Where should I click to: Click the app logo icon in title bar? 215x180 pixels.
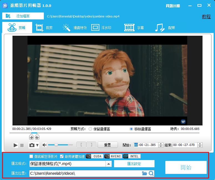(5, 6)
